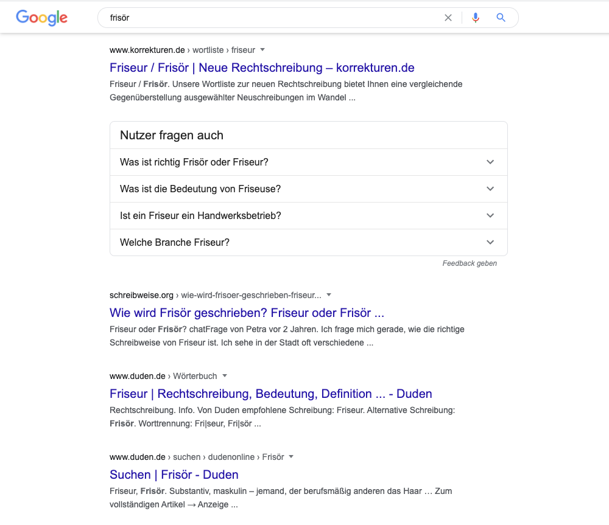Viewport: 609px width, 525px height.
Task: Click the schreibweise.org breadcrumb URL
Action: pos(141,295)
